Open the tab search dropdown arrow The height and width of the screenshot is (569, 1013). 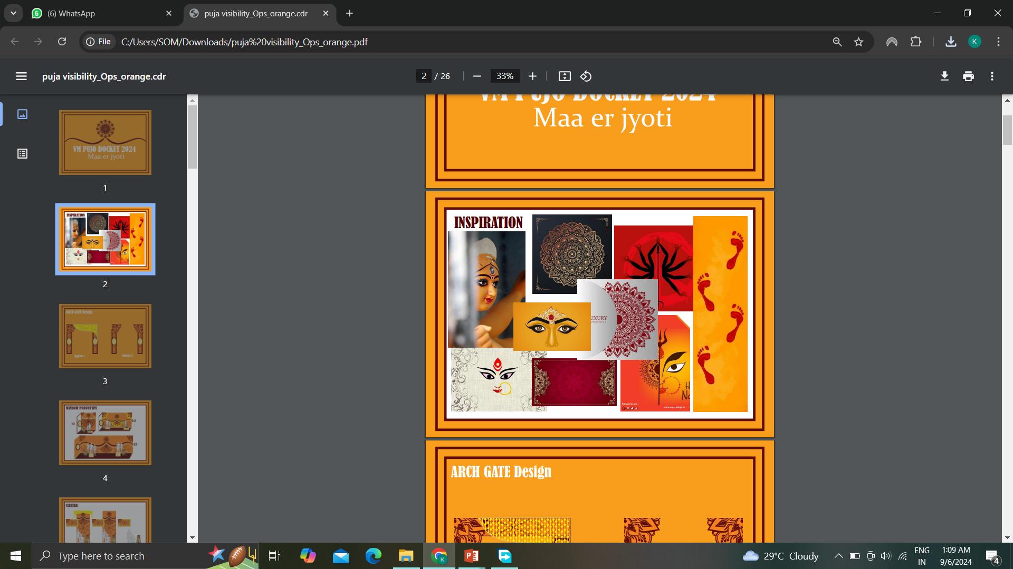pos(13,13)
